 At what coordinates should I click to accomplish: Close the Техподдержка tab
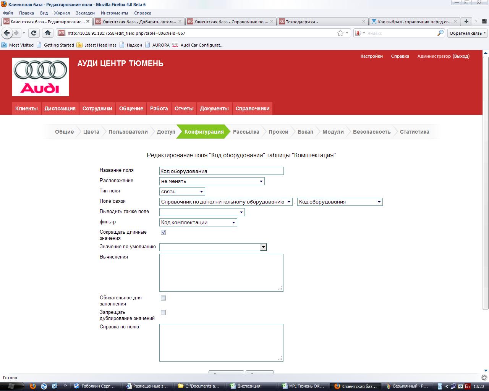click(364, 22)
